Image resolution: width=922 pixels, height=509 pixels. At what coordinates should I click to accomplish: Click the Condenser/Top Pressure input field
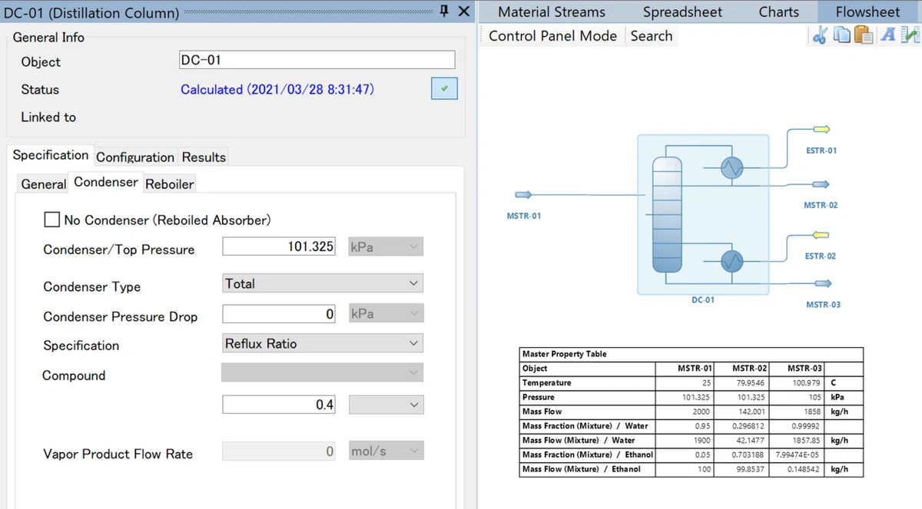(279, 246)
